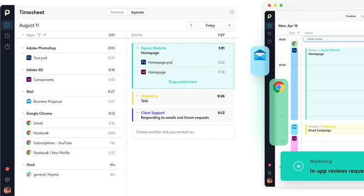Select Timeline tab in right window

pyautogui.click(x=350, y=16)
